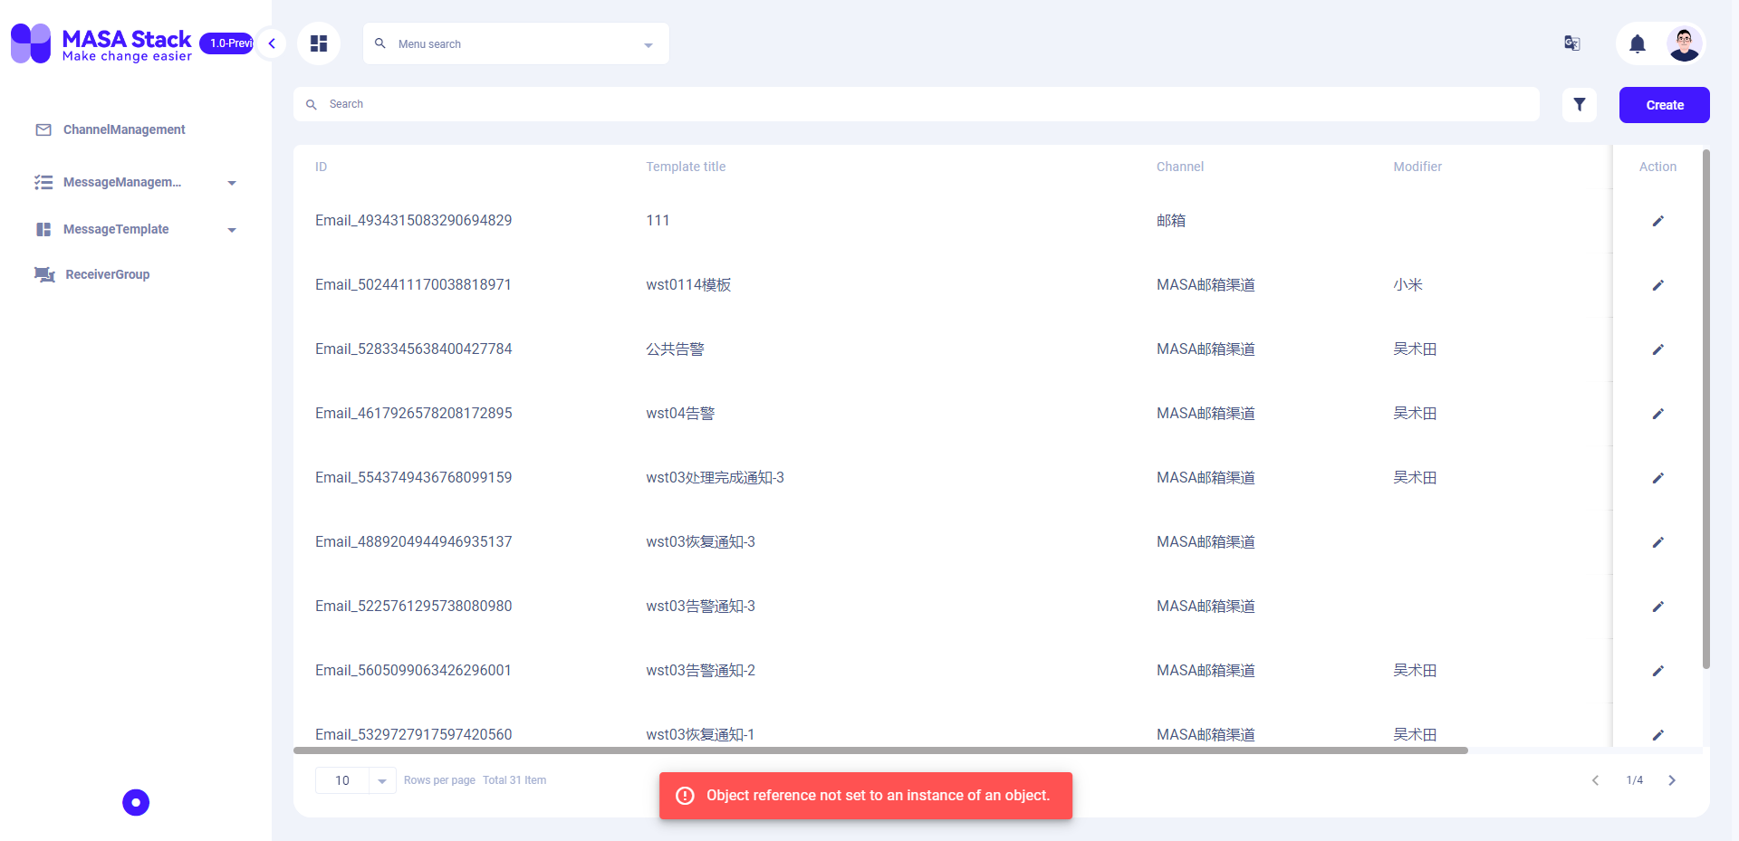Open the rows per page dropdown
The width and height of the screenshot is (1739, 841).
coord(354,779)
